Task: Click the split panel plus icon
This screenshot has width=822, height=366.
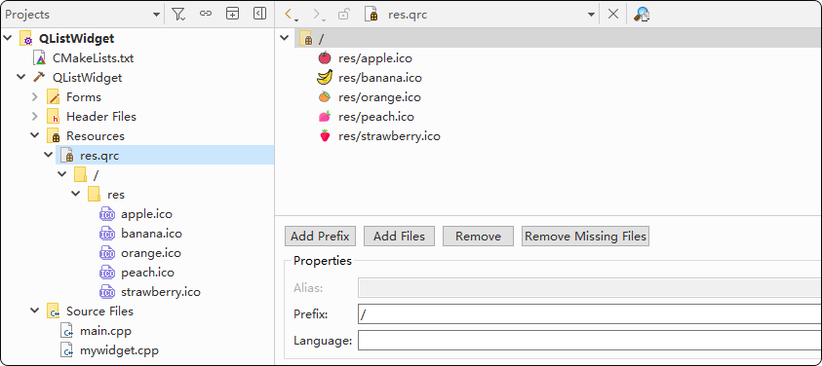Action: point(232,15)
